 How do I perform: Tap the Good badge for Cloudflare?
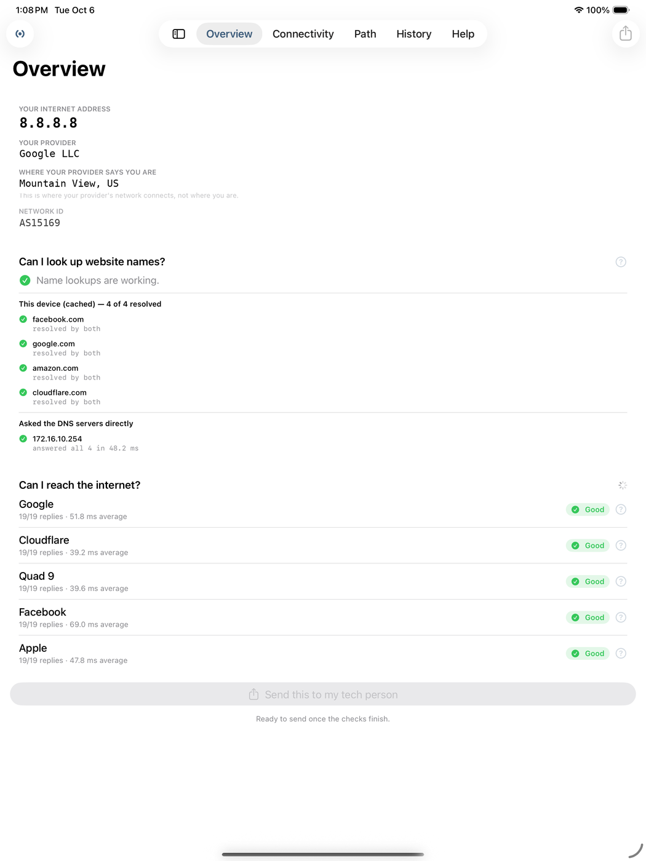point(588,546)
